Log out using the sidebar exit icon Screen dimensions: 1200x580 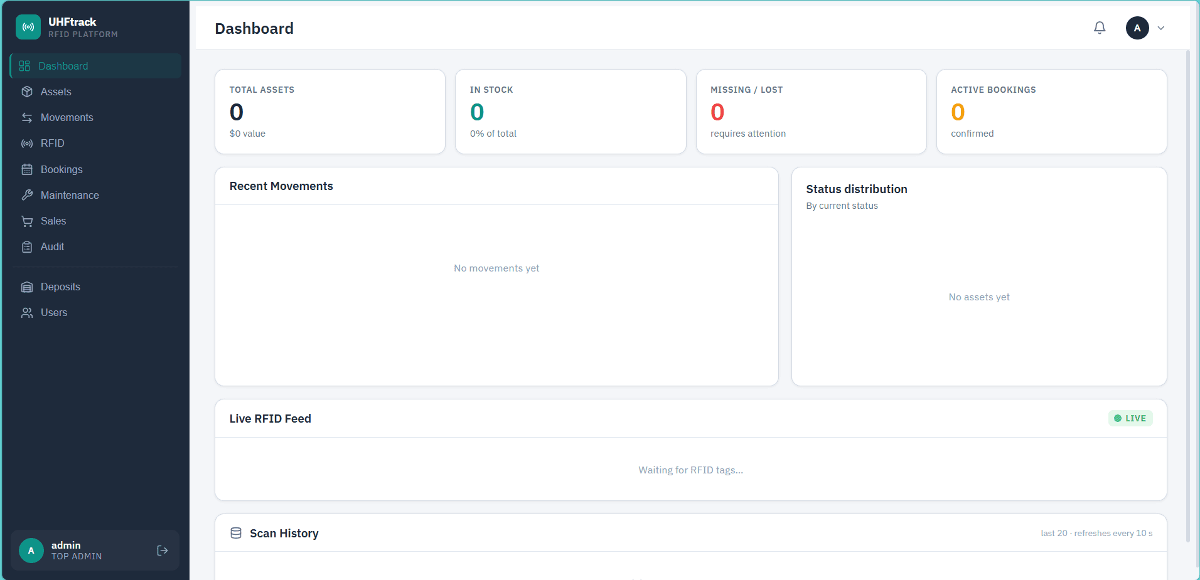click(x=162, y=551)
